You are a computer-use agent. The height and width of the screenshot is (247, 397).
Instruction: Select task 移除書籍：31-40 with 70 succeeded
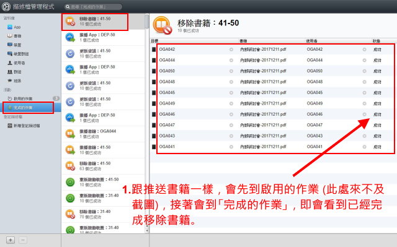tap(104, 214)
